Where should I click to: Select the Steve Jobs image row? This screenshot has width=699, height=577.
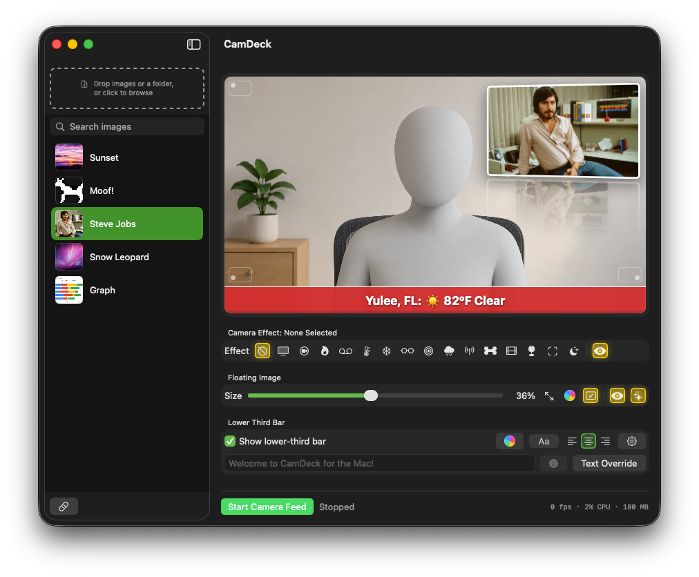pos(127,224)
